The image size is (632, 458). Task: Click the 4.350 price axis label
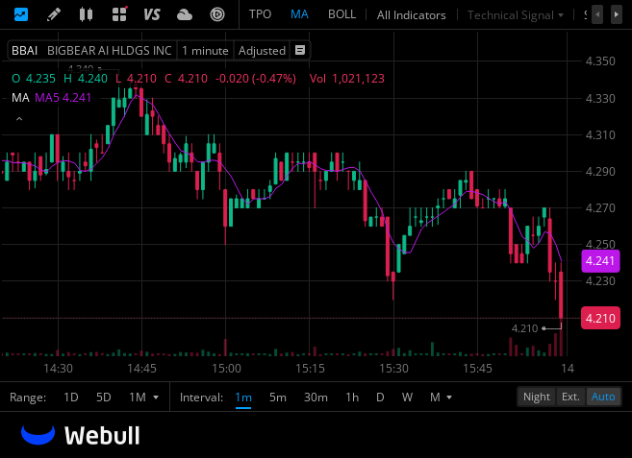[600, 61]
